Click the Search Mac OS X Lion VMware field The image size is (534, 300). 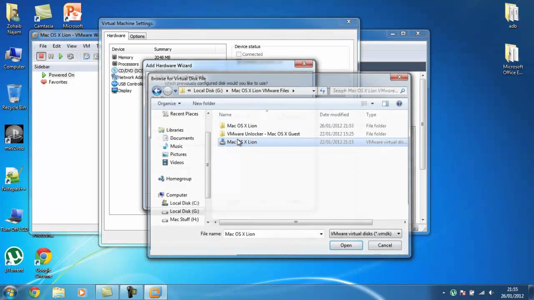click(368, 90)
